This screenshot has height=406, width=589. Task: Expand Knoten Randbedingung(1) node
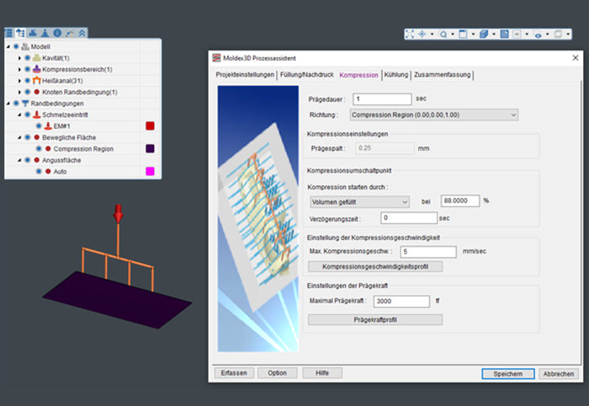point(19,92)
